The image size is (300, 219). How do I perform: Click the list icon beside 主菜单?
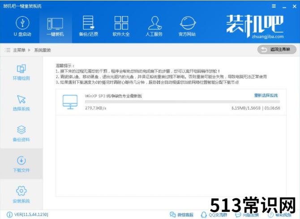8,50
